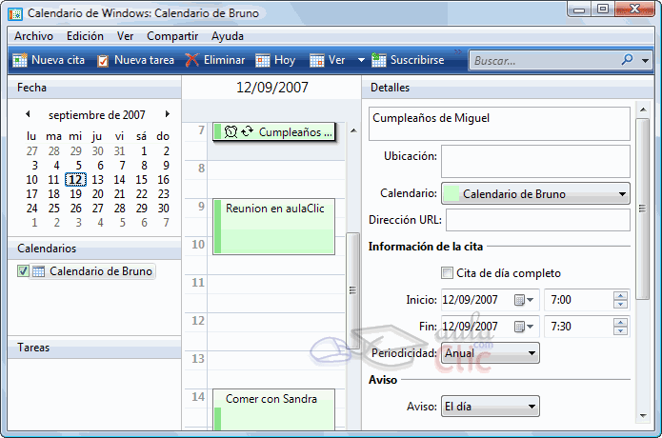Viewport: 662px width, 438px height.
Task: Click the Suscribirse toolbar icon
Action: coord(379,60)
